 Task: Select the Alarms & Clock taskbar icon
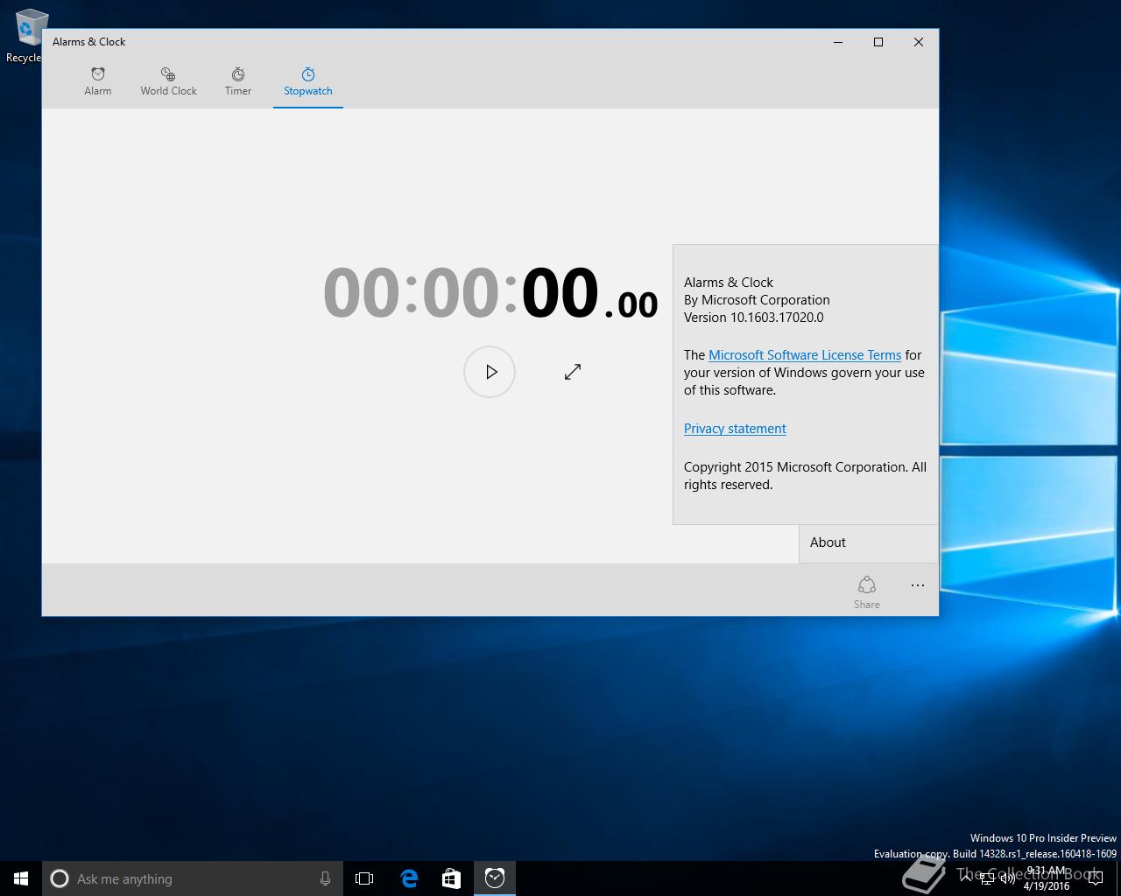coord(495,878)
